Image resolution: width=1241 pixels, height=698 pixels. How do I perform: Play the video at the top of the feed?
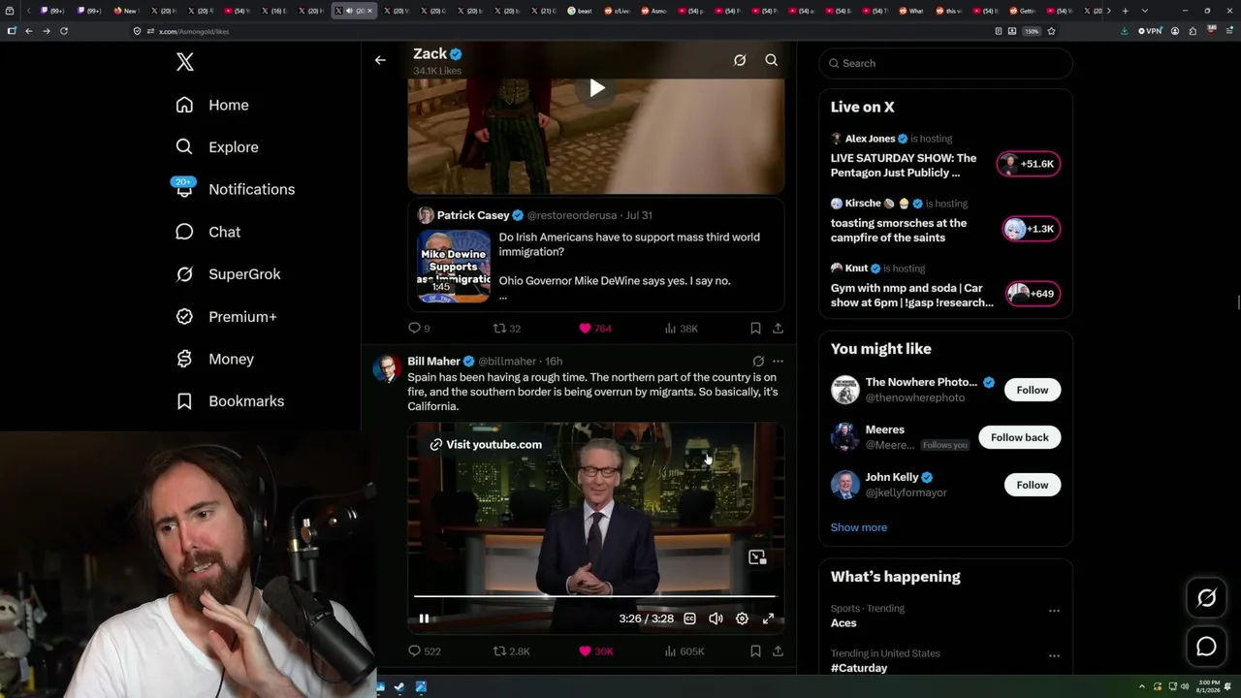(x=596, y=88)
